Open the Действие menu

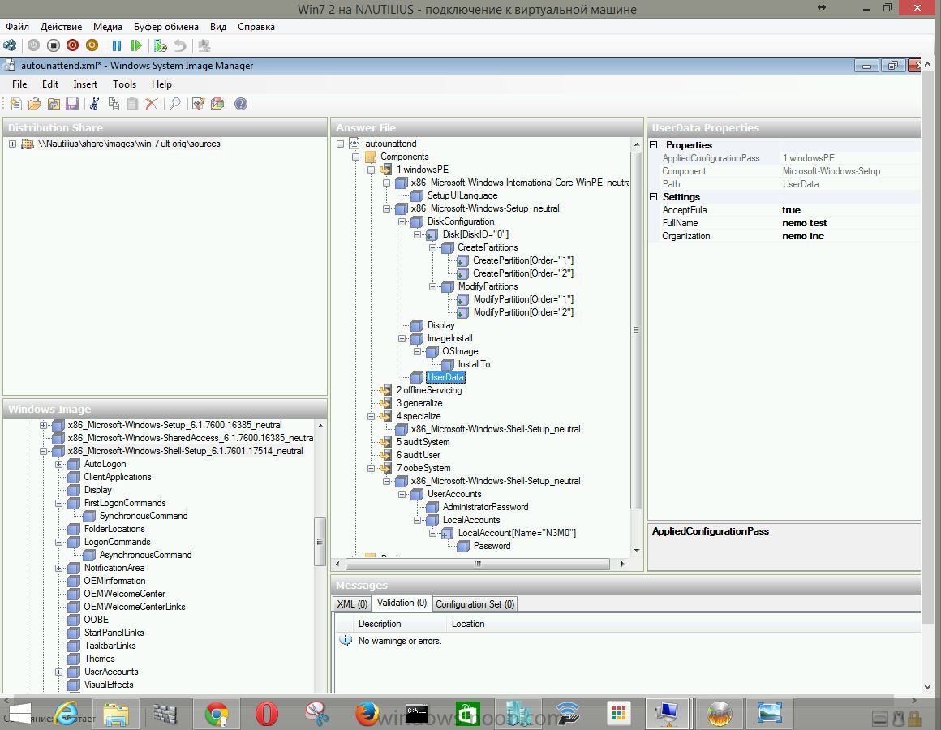(x=61, y=27)
